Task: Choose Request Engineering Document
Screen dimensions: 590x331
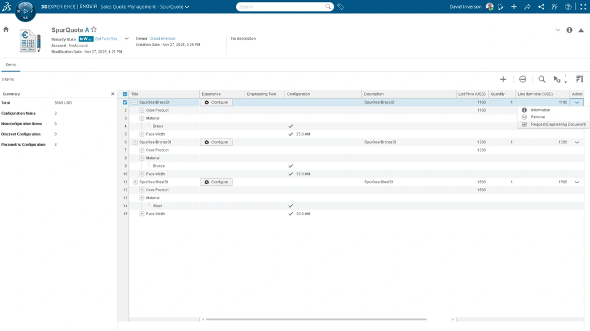Action: tap(553, 124)
